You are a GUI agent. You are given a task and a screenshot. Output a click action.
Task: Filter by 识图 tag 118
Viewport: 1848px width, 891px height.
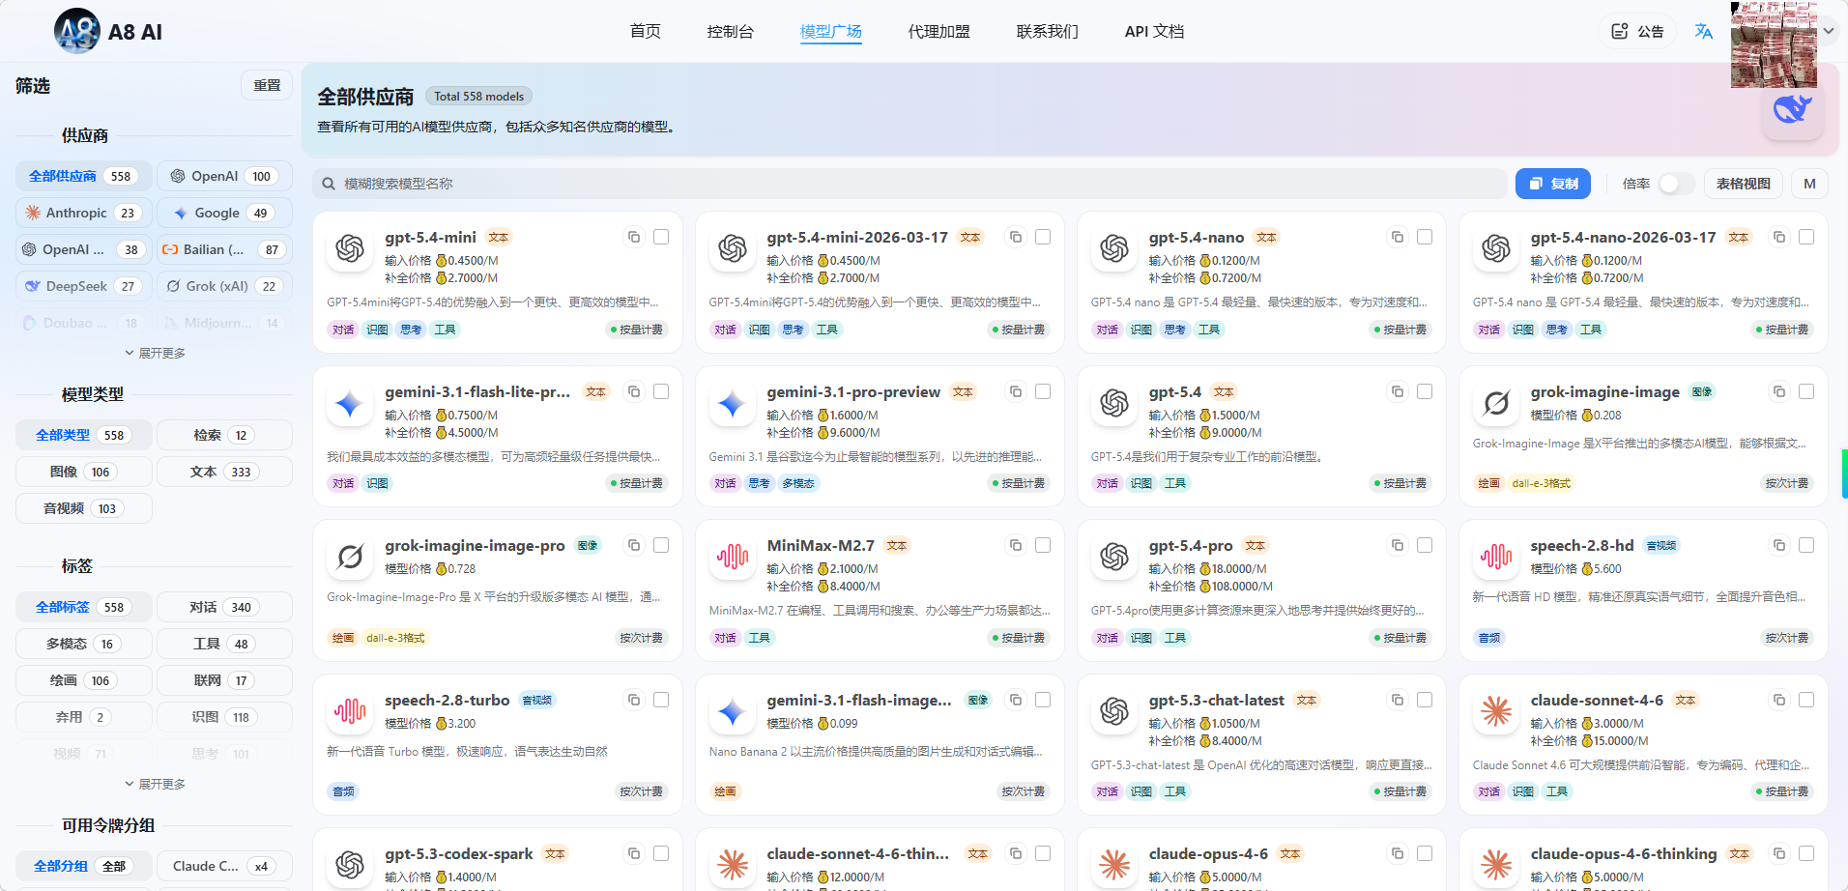pyautogui.click(x=224, y=717)
